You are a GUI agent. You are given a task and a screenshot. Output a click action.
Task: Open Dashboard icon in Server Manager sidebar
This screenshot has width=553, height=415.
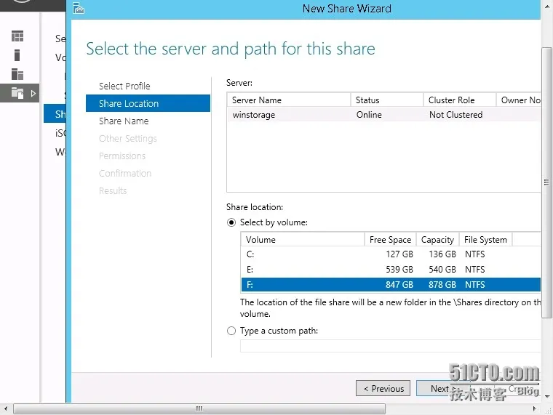17,36
